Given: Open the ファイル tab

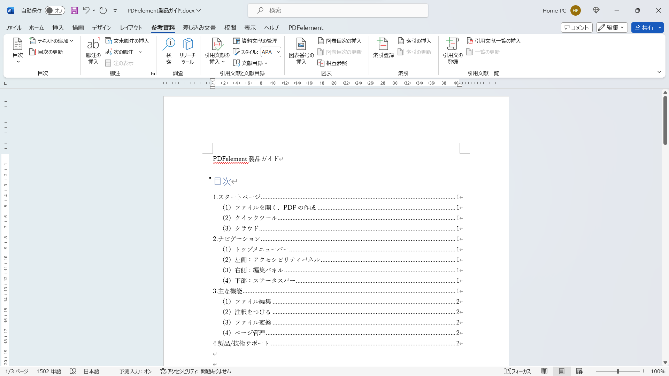Looking at the screenshot, I should click(x=13, y=28).
